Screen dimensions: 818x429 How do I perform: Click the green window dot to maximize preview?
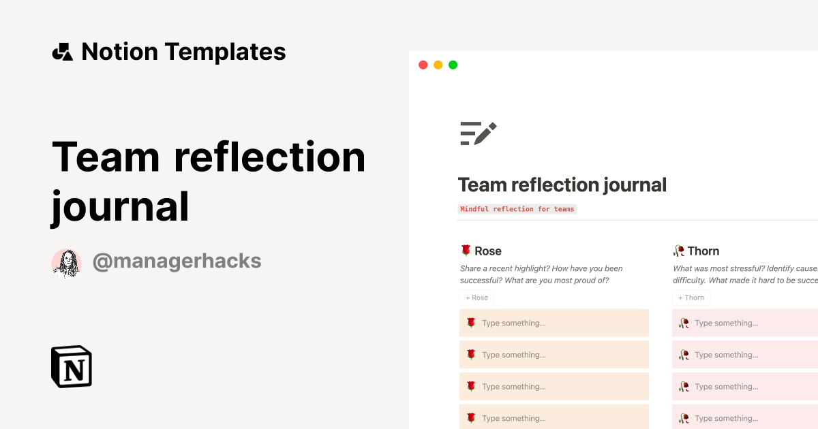coord(453,65)
